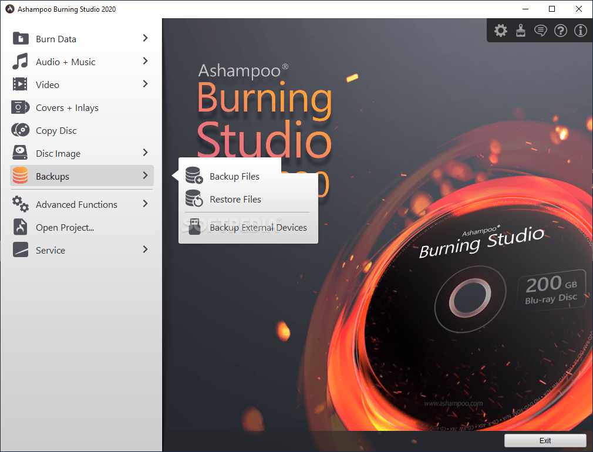
Task: Click the info icon in top toolbar
Action: 581,31
